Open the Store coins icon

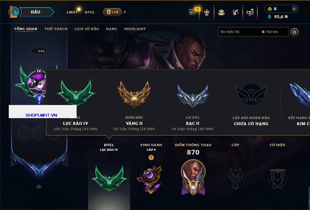click(250, 12)
